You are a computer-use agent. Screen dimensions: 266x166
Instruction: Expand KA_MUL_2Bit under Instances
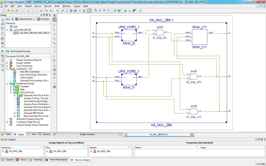tap(3, 151)
